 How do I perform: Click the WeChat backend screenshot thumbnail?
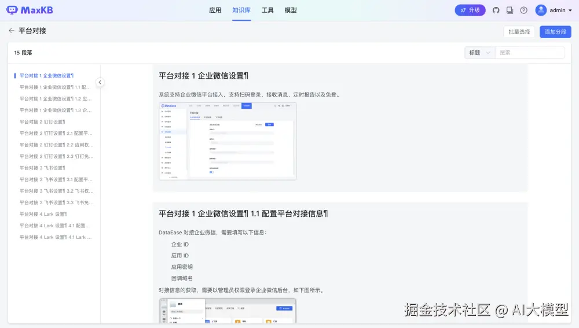click(x=228, y=311)
